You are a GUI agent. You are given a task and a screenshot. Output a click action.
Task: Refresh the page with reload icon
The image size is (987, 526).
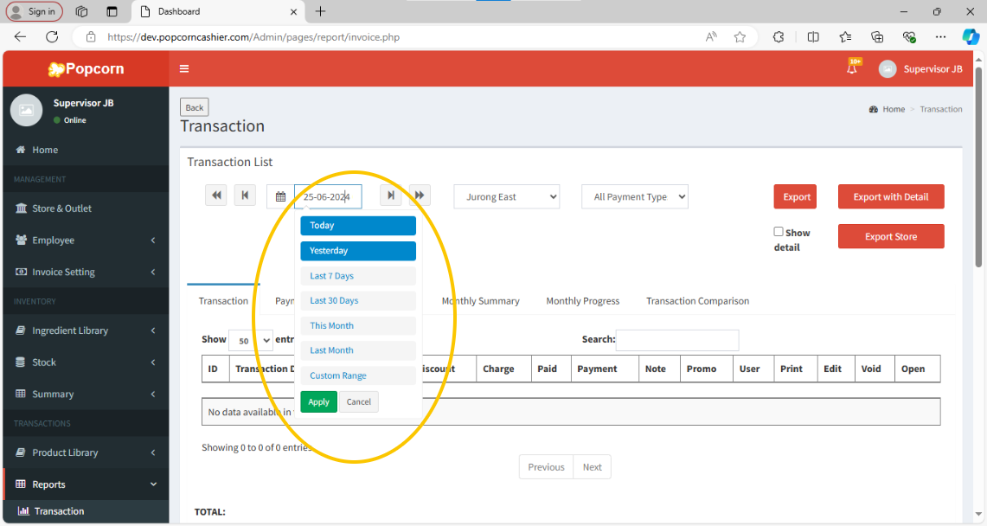click(x=52, y=37)
